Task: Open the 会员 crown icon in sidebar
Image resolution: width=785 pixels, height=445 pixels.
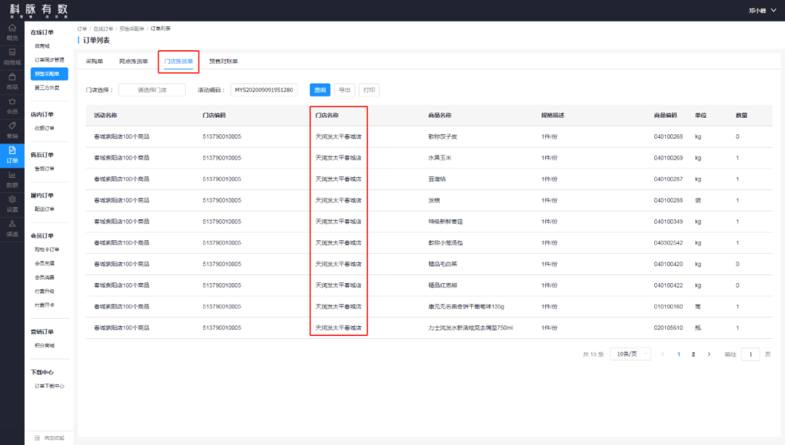Action: tap(12, 102)
